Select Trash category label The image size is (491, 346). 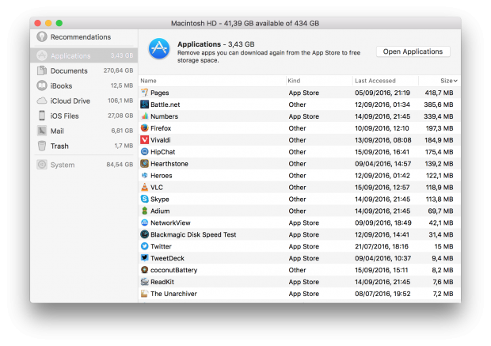[59, 146]
